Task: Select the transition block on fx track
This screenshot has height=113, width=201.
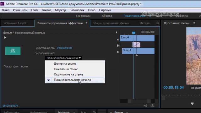Action: (x=136, y=45)
